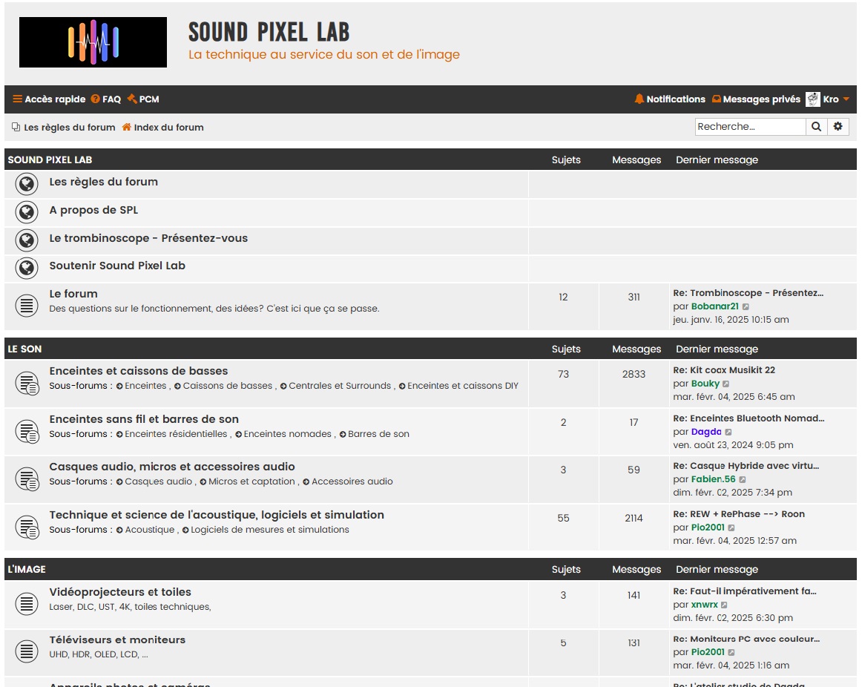
Task: Click the advanced search gear icon
Action: click(838, 126)
